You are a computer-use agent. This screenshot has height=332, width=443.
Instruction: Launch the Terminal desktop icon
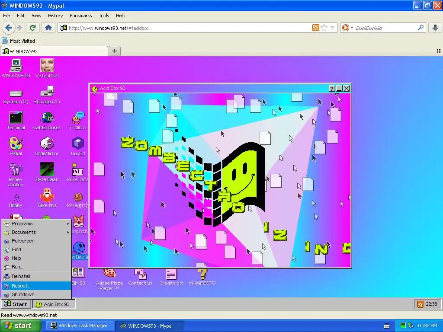click(16, 121)
